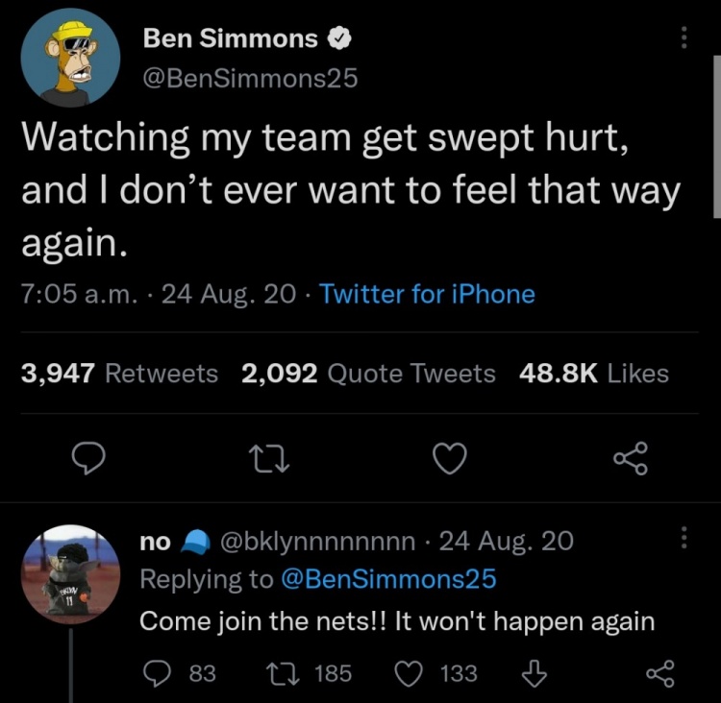This screenshot has width=721, height=703.
Task: Like the main tweet with heart icon
Action: (449, 460)
